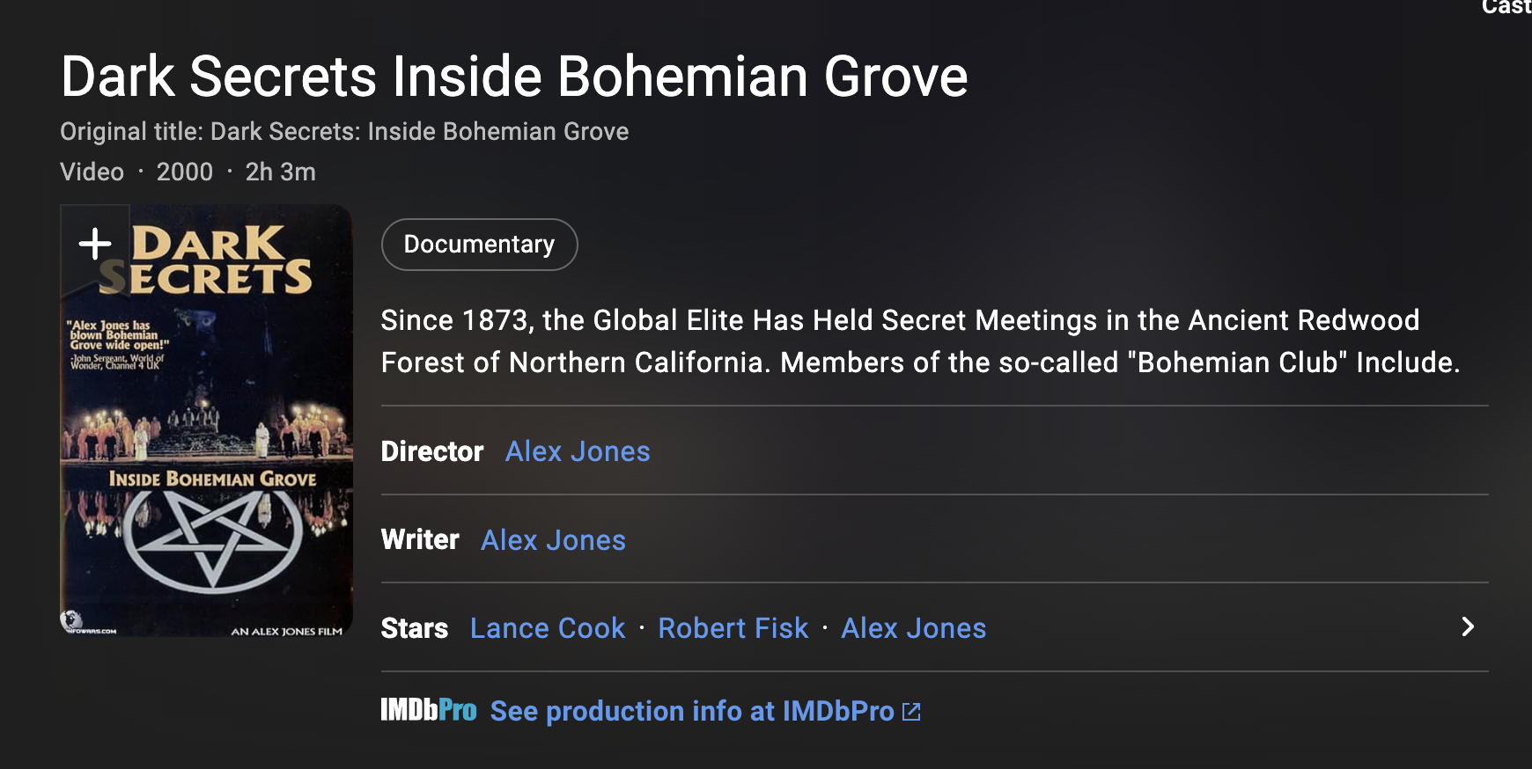
Task: Click the Writer label
Action: pos(420,539)
